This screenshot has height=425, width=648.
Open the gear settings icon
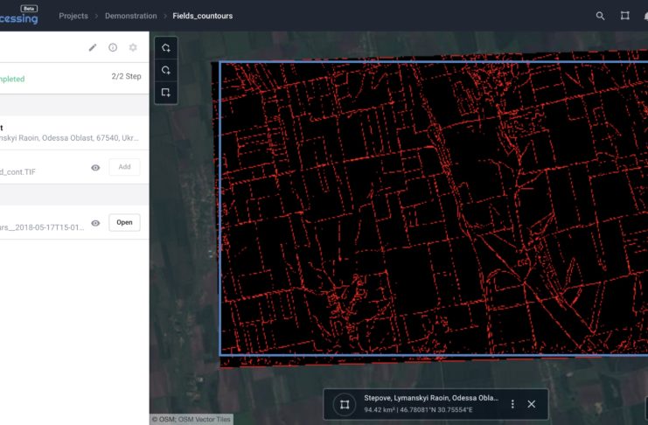tap(133, 47)
